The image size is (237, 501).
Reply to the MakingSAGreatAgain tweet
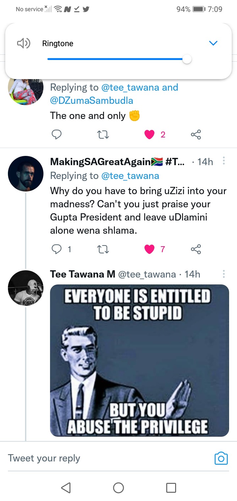coord(57,250)
